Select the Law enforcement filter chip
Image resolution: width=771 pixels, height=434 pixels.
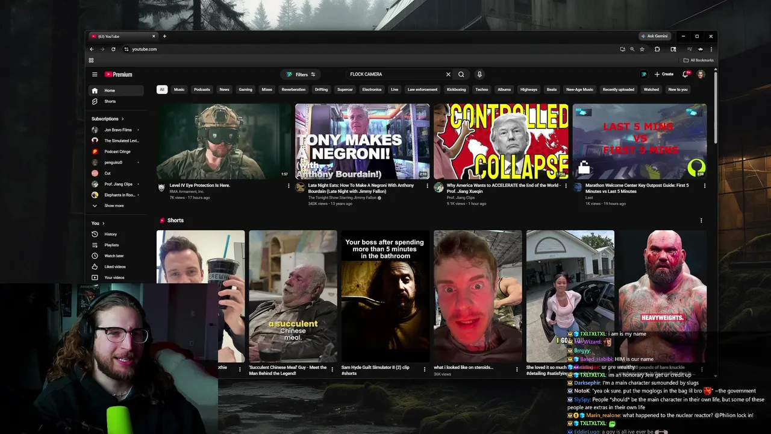(422, 89)
